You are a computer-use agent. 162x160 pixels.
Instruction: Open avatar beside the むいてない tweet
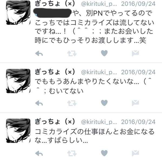pos(18,81)
